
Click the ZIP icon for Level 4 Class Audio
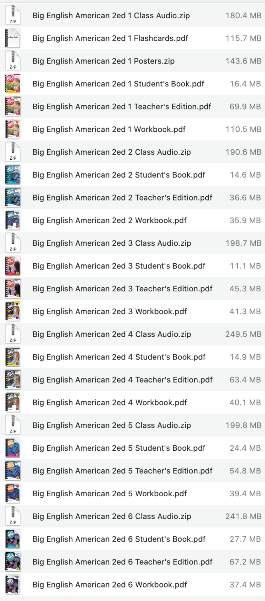click(x=12, y=334)
